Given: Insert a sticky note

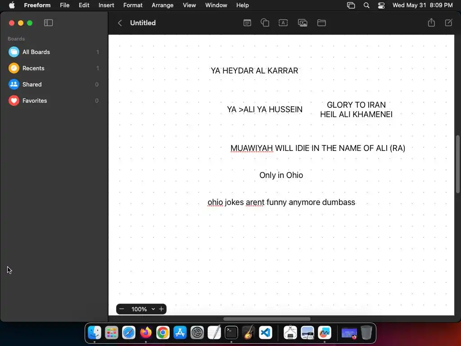Looking at the screenshot, I should 247,23.
